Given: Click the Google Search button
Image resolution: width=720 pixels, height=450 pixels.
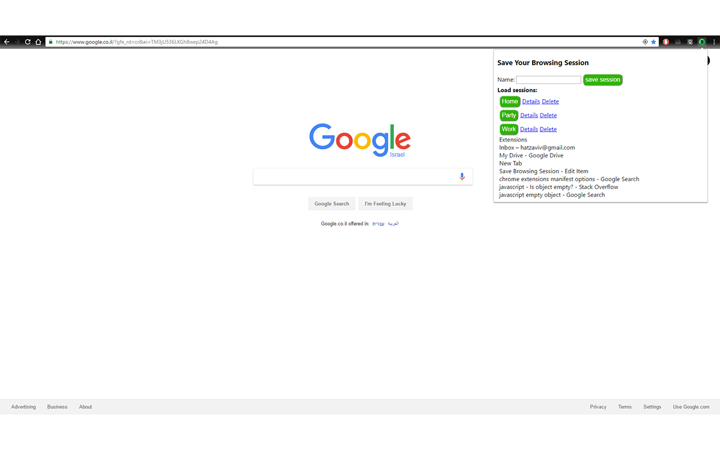Looking at the screenshot, I should (x=332, y=204).
